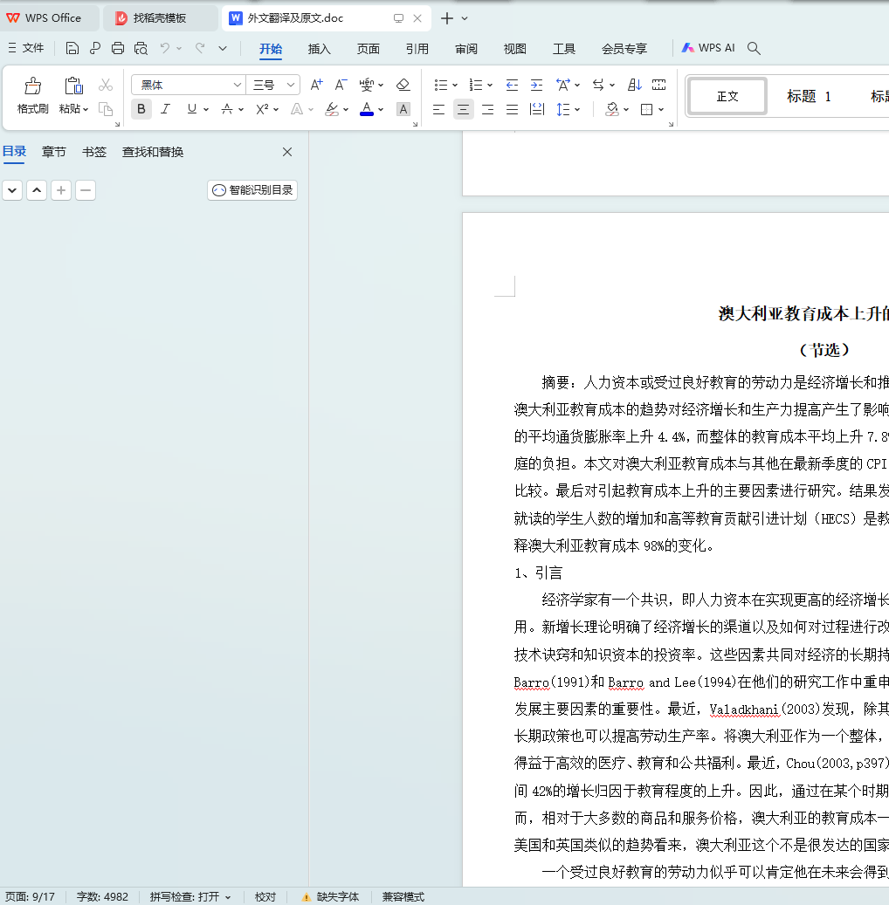This screenshot has height=905, width=889.
Task: Click the increase font size icon
Action: tap(316, 85)
